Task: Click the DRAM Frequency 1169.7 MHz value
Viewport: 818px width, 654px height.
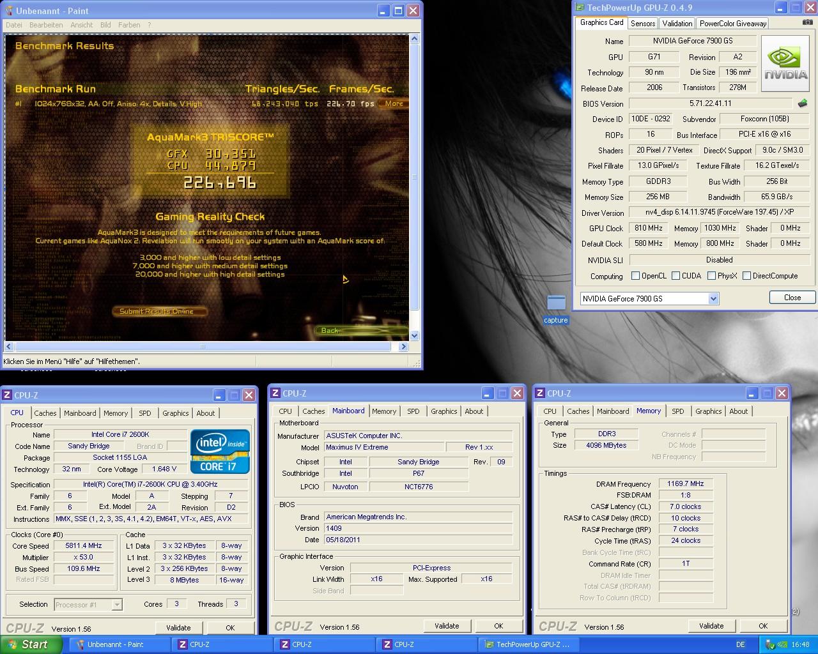Action: (x=685, y=484)
